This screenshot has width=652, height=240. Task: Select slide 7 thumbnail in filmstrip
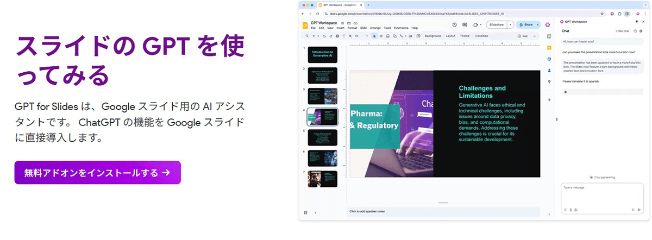[x=323, y=179]
